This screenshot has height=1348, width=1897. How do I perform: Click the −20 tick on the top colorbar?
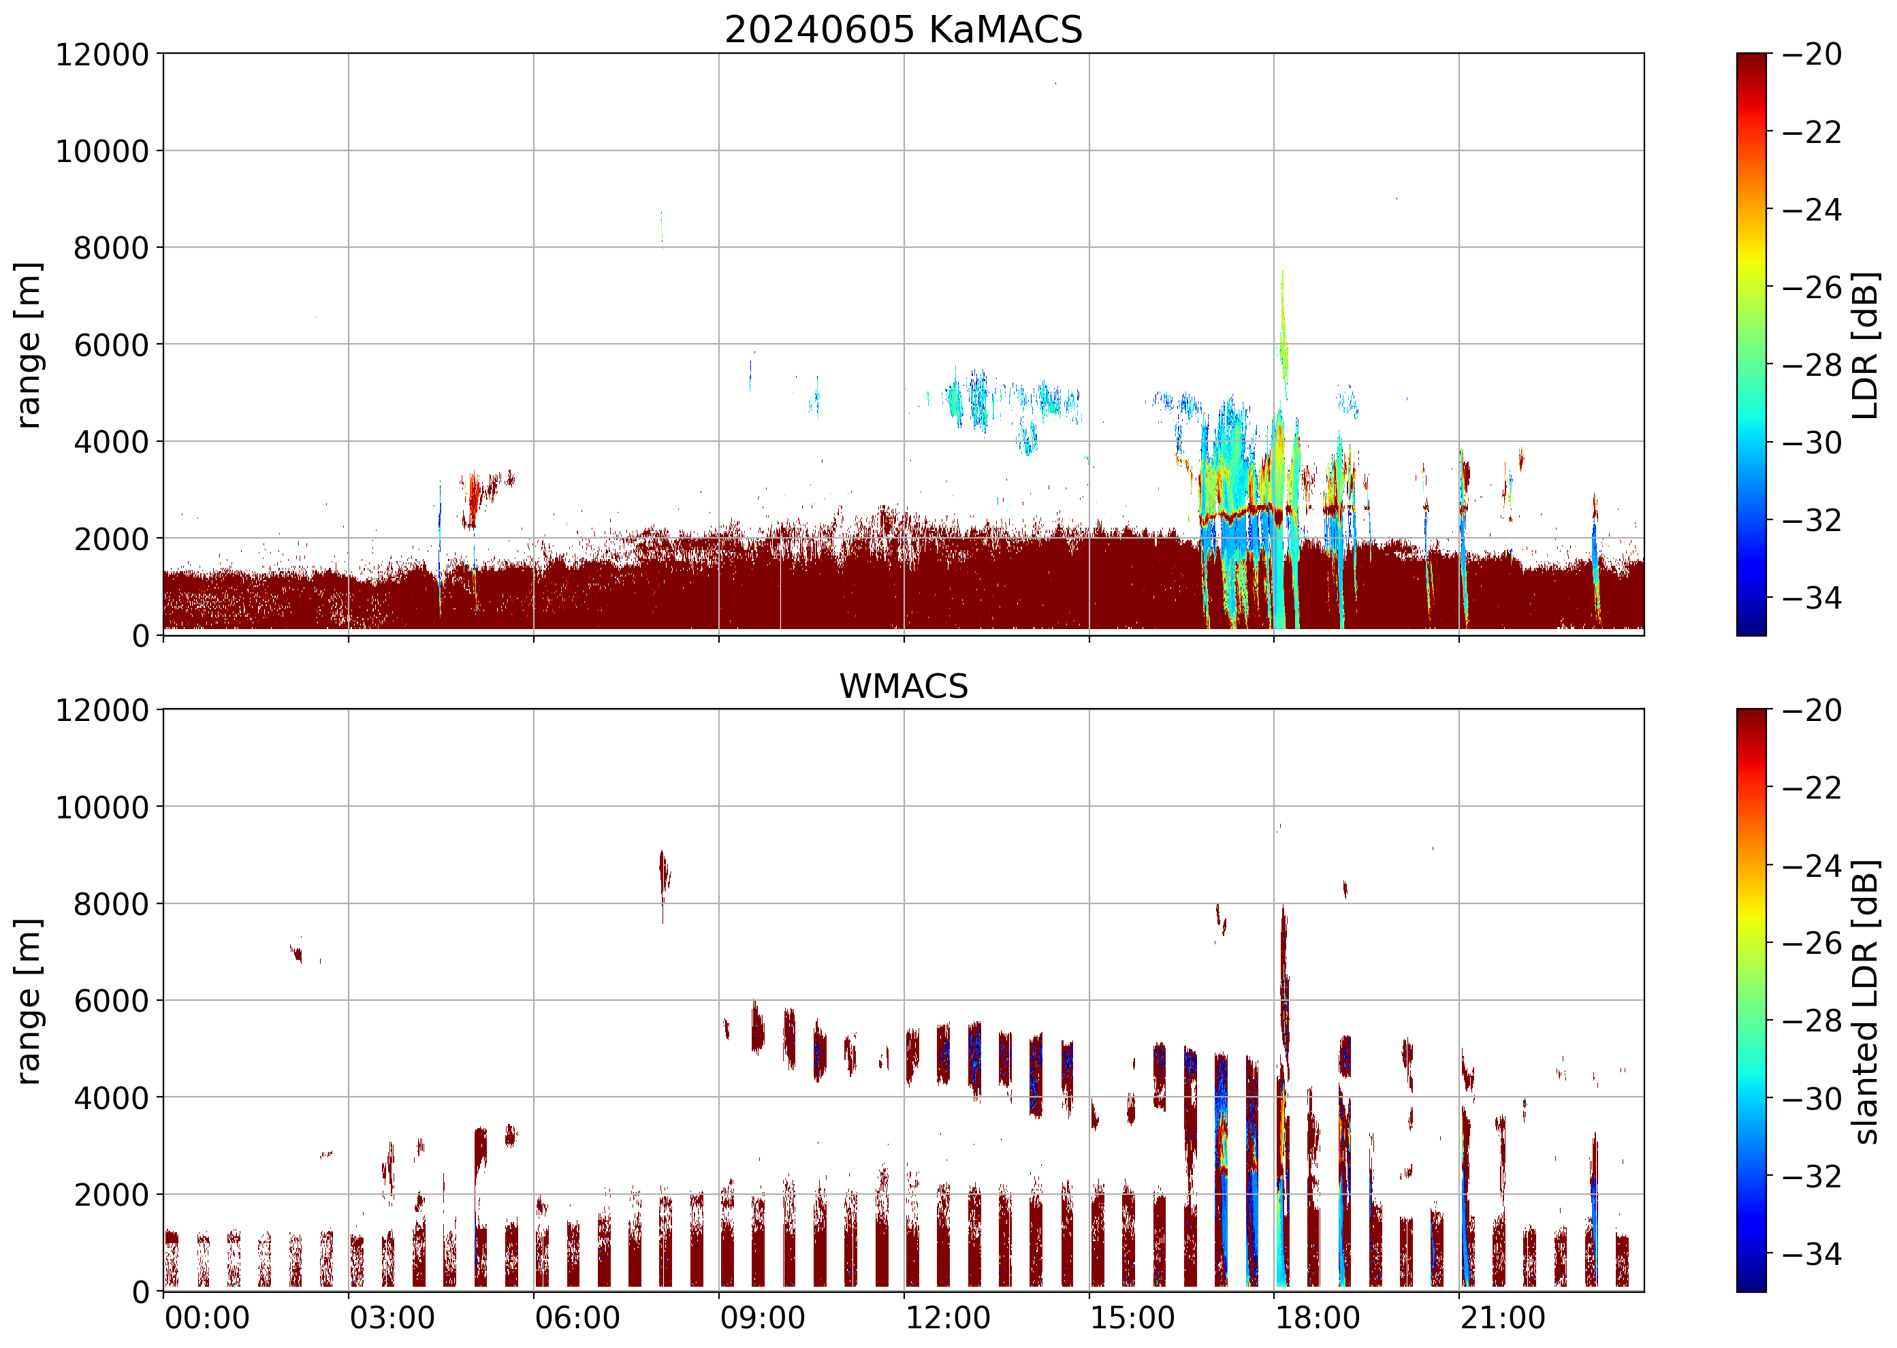[x=1811, y=54]
